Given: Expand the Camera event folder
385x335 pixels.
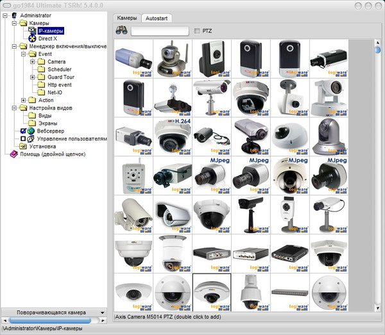Looking at the screenshot, I should [x=32, y=61].
